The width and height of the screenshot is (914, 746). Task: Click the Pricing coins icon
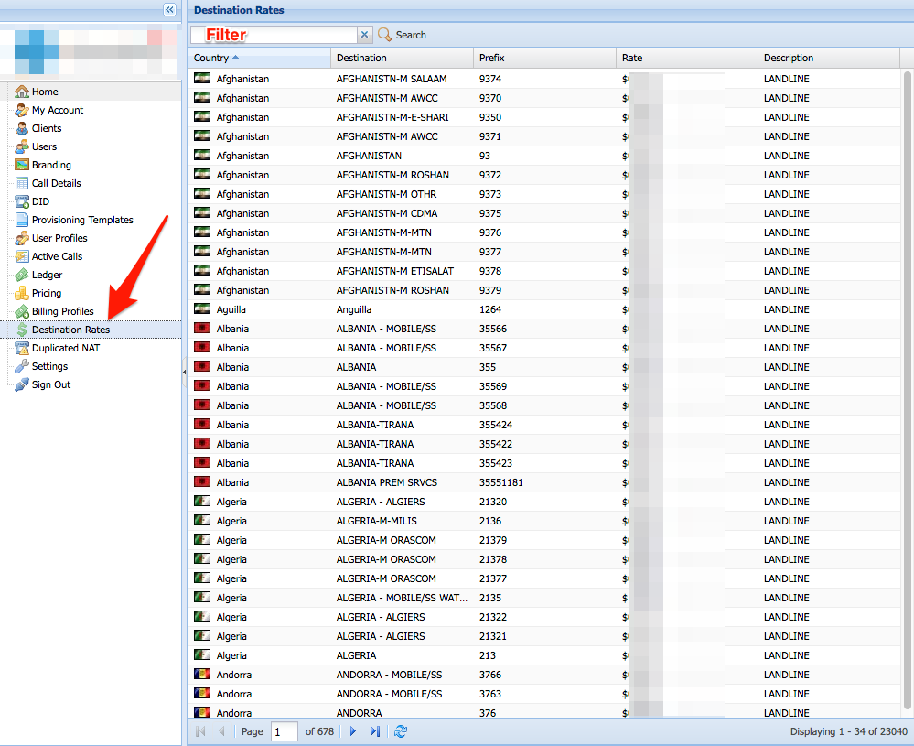coord(22,293)
